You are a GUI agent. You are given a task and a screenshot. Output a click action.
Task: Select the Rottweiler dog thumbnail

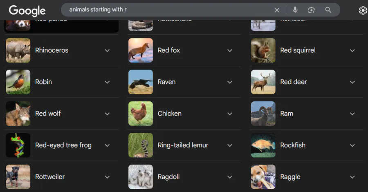pos(18,177)
